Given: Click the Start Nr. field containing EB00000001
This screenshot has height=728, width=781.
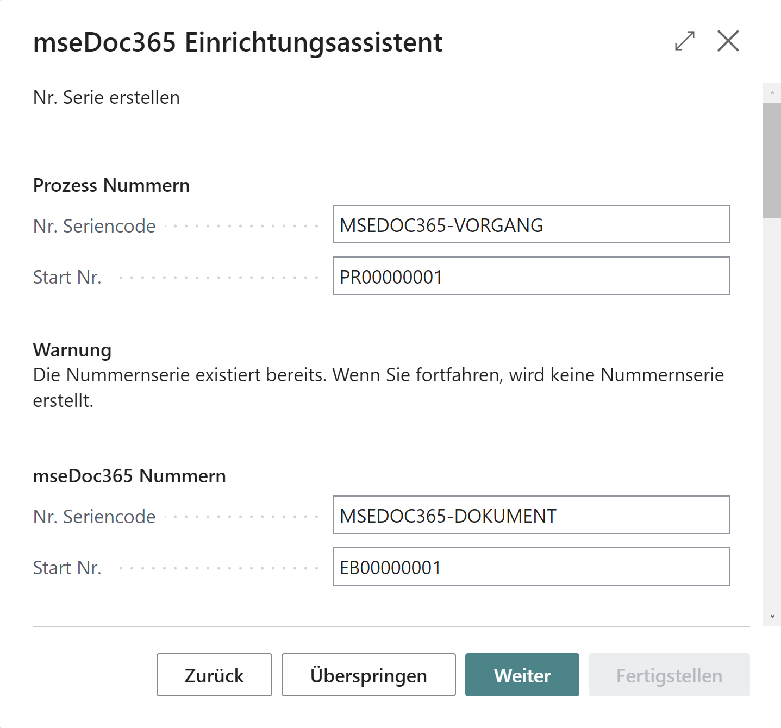Looking at the screenshot, I should pyautogui.click(x=531, y=566).
